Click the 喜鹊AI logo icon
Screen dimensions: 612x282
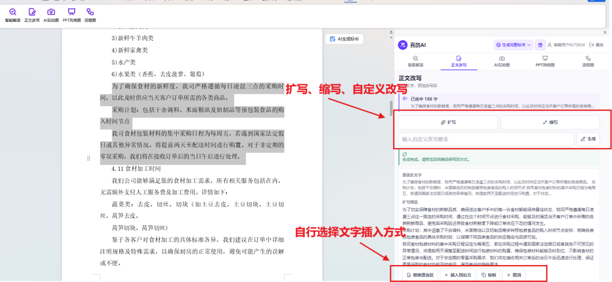[x=402, y=45]
